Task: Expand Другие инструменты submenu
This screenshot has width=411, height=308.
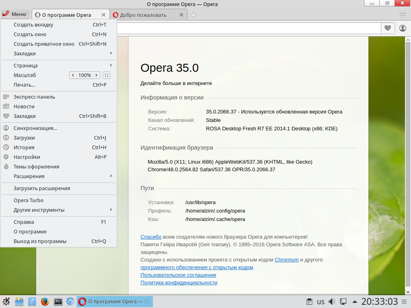Action: click(59, 210)
